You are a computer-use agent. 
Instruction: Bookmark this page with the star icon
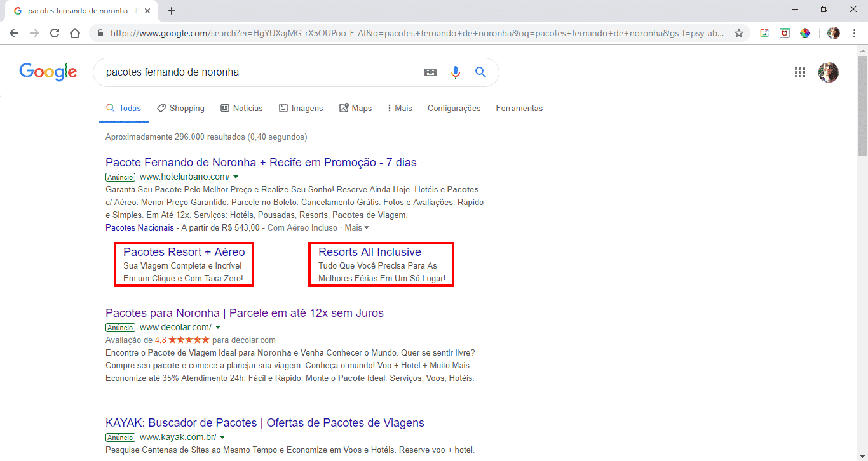point(739,33)
